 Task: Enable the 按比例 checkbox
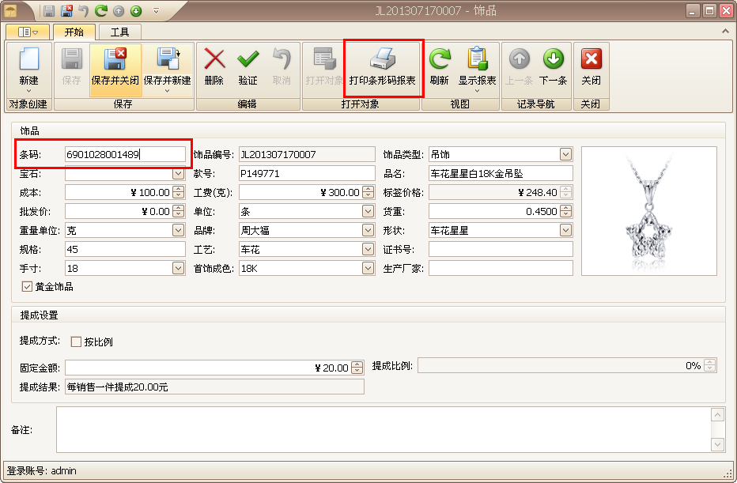[x=77, y=342]
